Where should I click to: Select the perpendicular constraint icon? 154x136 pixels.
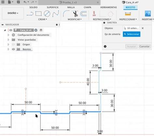(102, 14)
